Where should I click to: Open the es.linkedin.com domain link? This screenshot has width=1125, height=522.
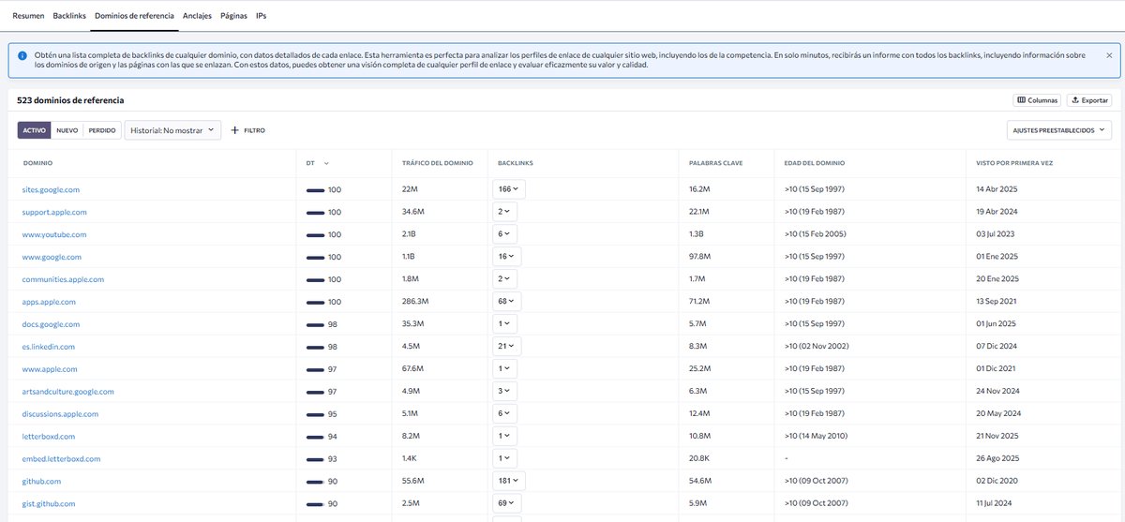(x=49, y=347)
